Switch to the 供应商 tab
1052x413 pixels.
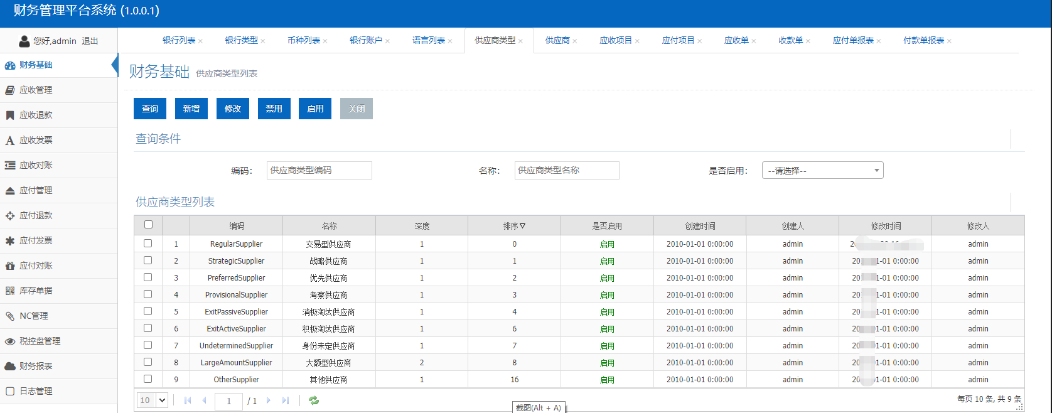[557, 41]
